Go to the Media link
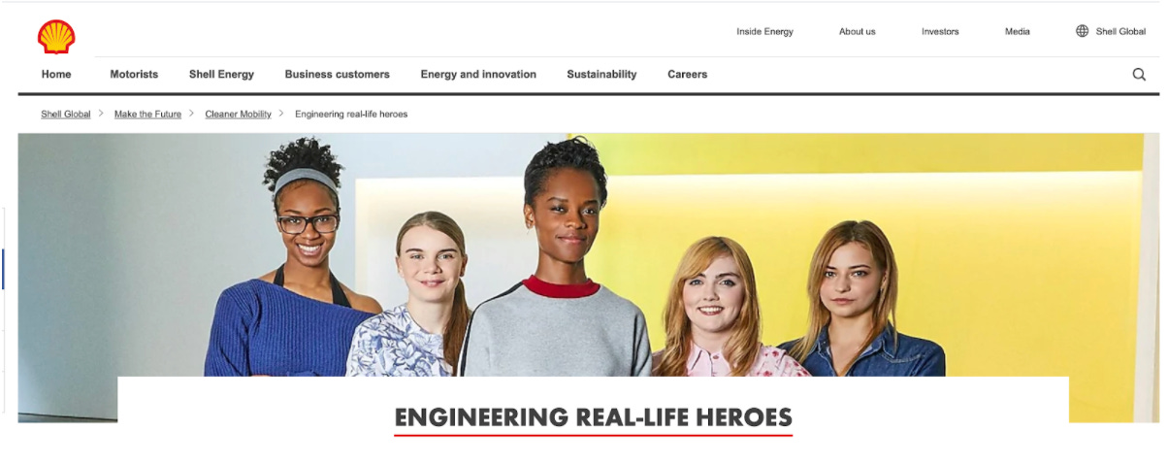Viewport: 1168px width, 464px height. pos(1018,31)
